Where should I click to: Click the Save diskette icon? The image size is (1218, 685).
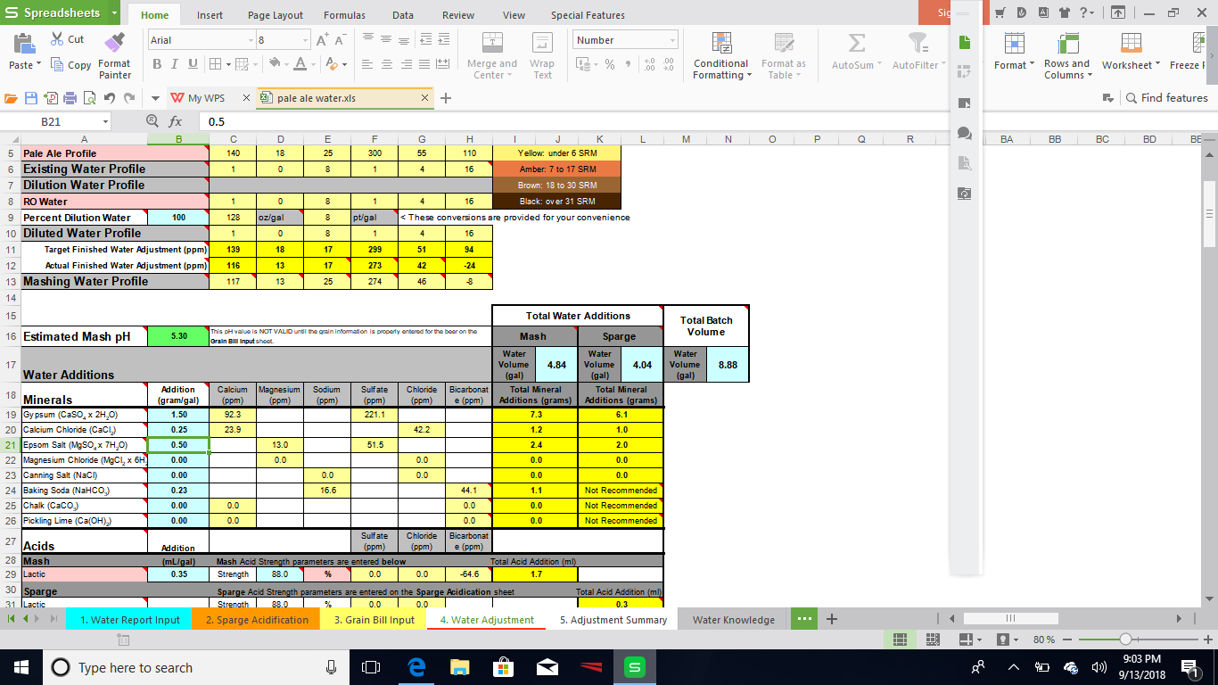(x=31, y=98)
